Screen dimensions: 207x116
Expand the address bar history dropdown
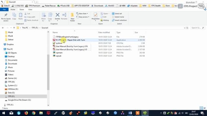click(x=185, y=28)
